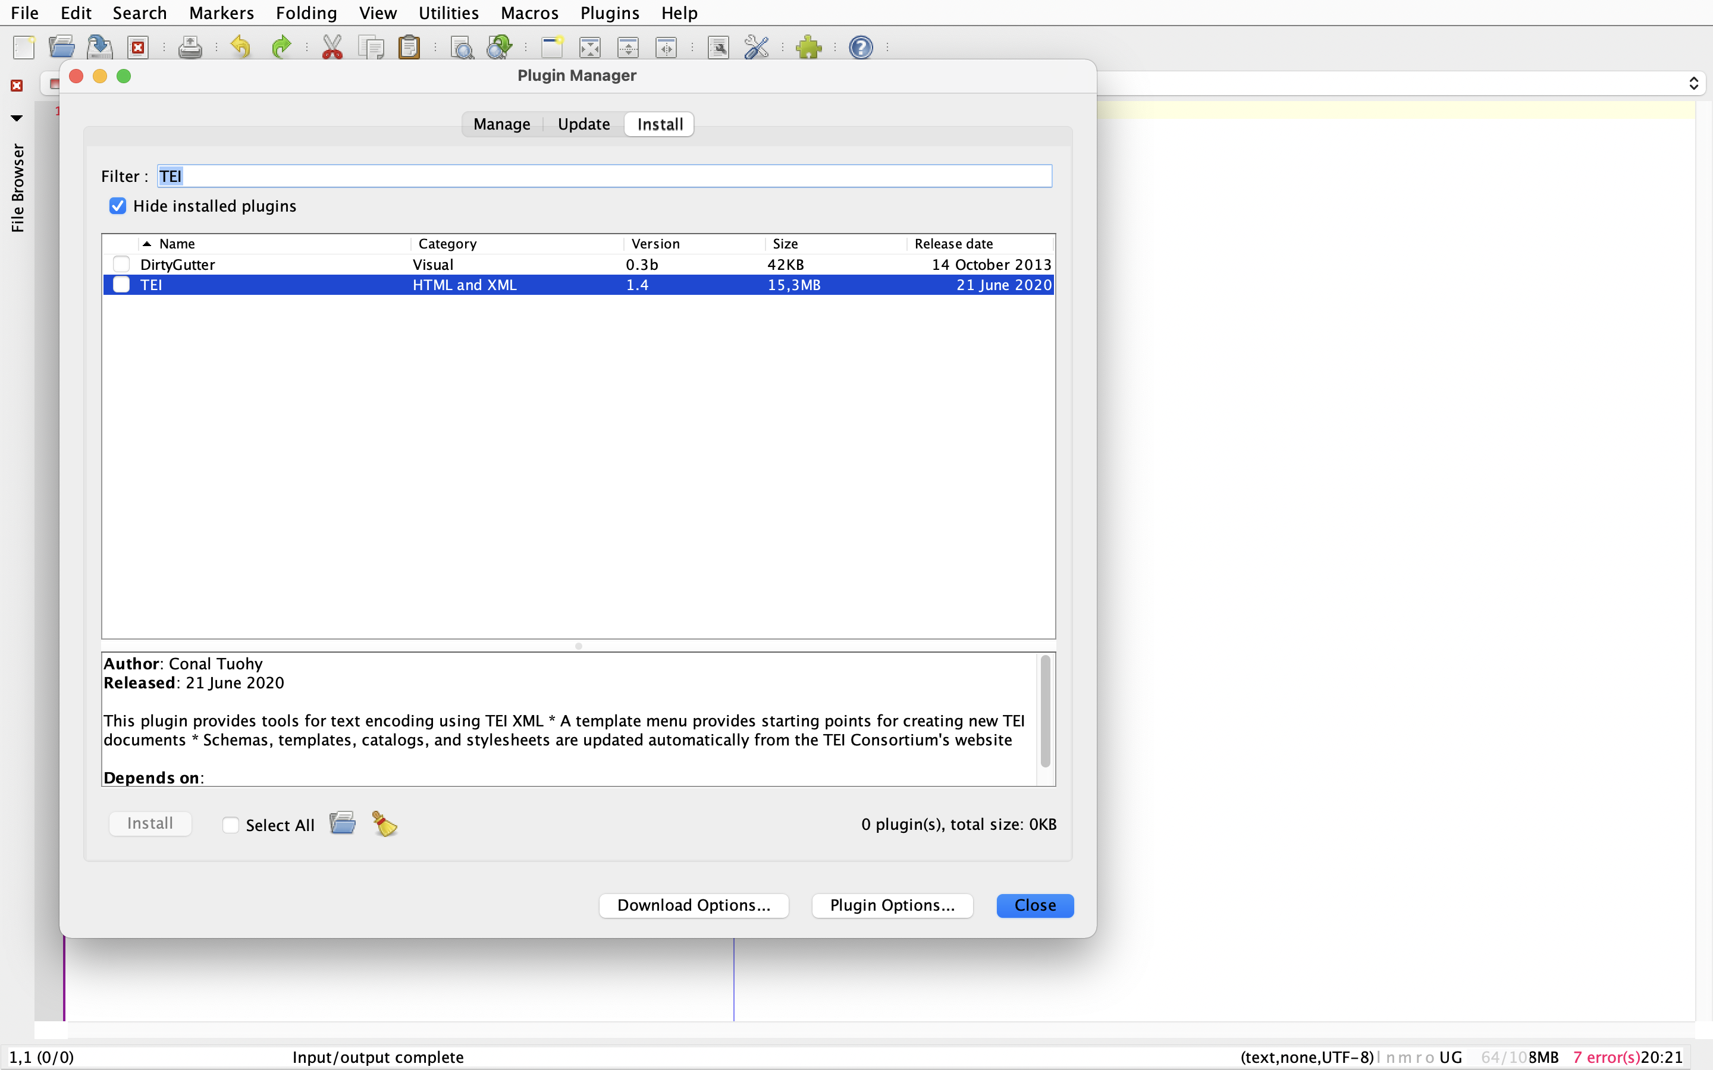Click the Cut scissors icon
The height and width of the screenshot is (1070, 1713).
[332, 48]
